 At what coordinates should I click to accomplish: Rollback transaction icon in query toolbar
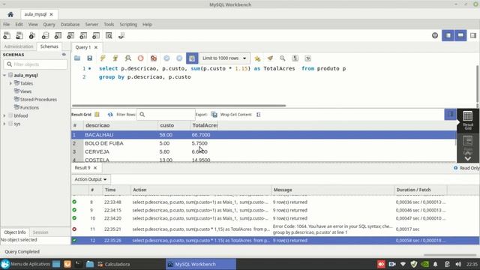(179, 58)
